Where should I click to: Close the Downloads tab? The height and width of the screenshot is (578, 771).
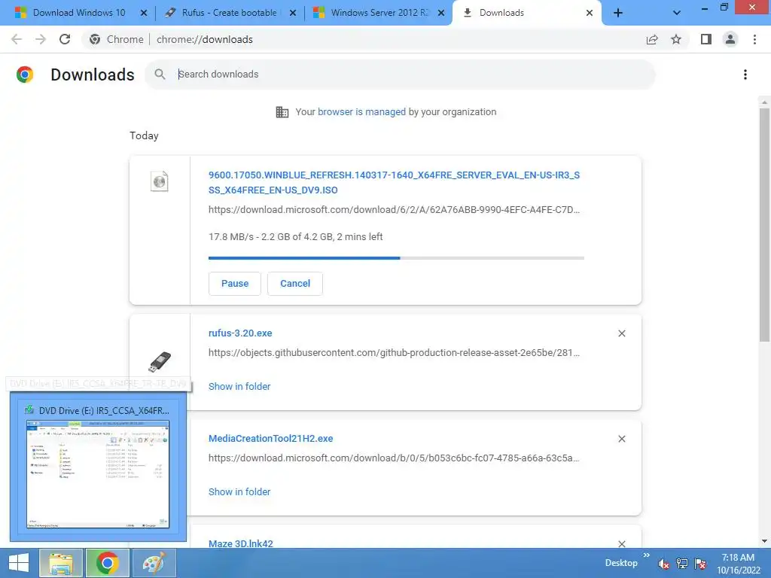point(589,13)
